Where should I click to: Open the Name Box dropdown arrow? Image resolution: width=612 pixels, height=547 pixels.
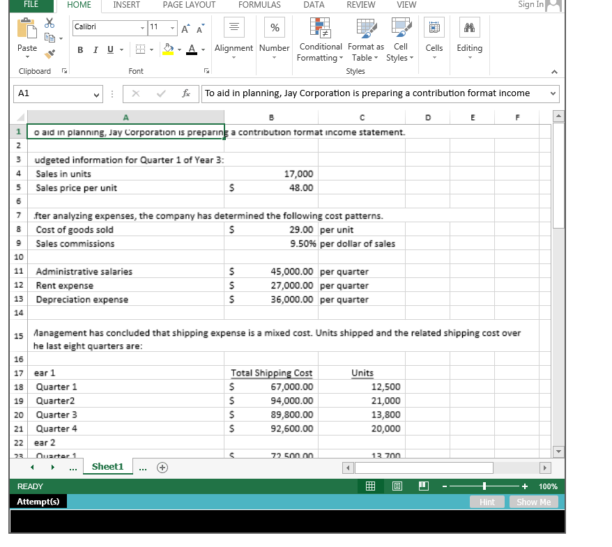point(95,93)
